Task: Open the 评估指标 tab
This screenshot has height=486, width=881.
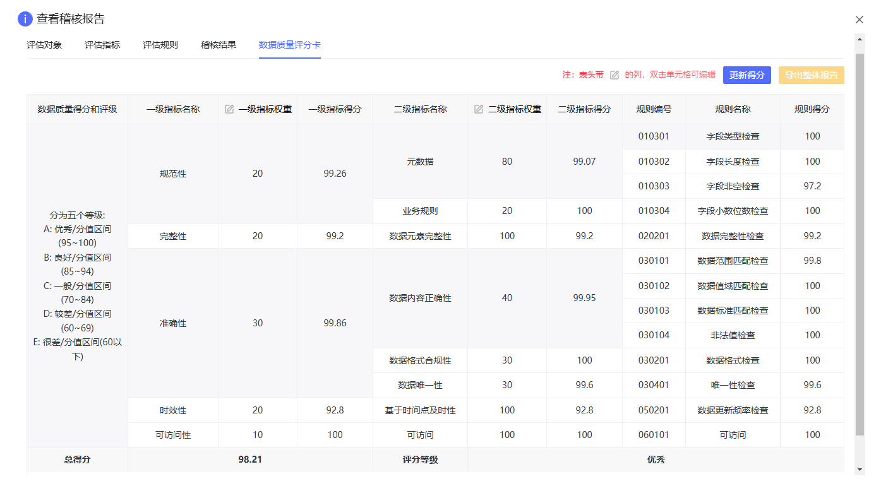Action: click(102, 45)
